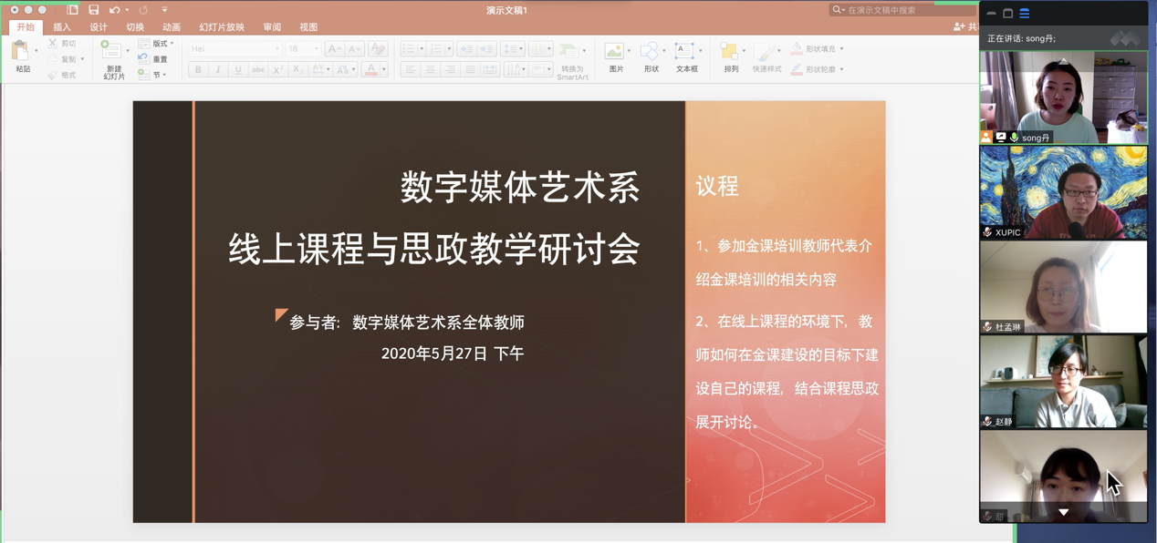Toggle Italic formatting button

coord(218,70)
